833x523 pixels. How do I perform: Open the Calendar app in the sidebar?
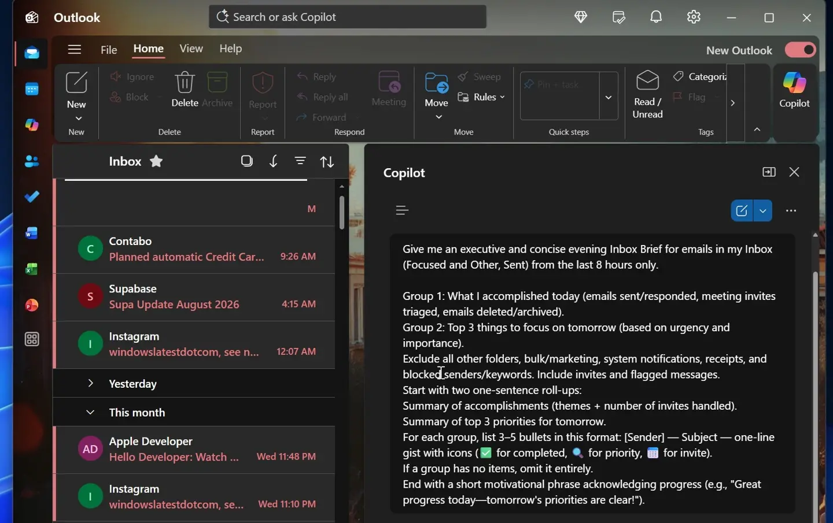pos(32,89)
